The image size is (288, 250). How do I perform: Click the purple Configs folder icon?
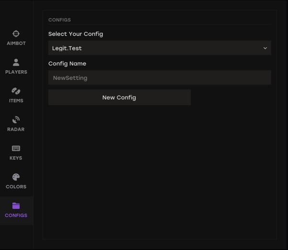pos(16,206)
